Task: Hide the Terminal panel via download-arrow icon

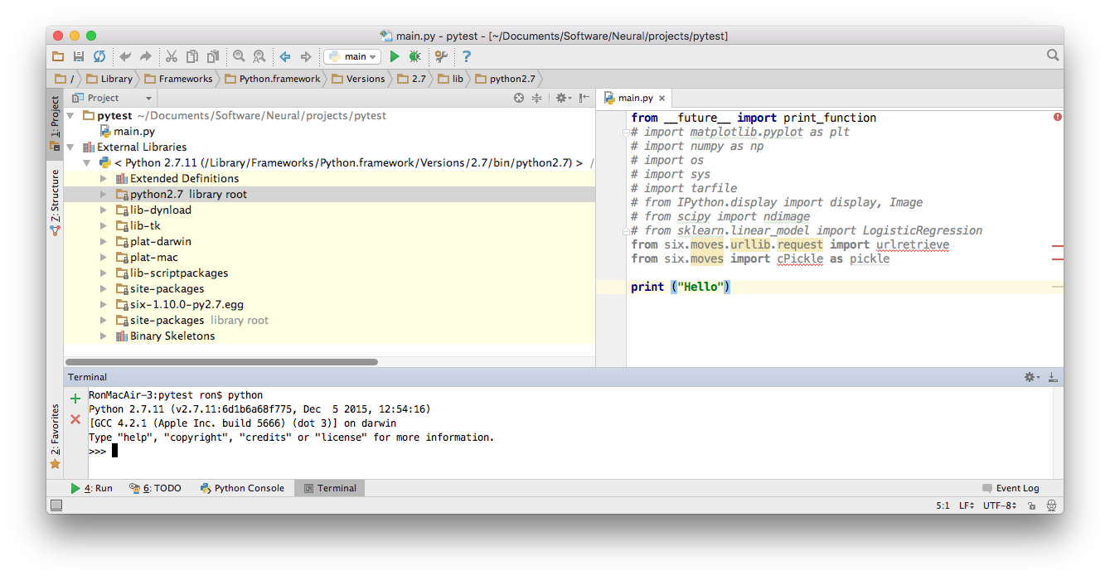Action: [1053, 377]
